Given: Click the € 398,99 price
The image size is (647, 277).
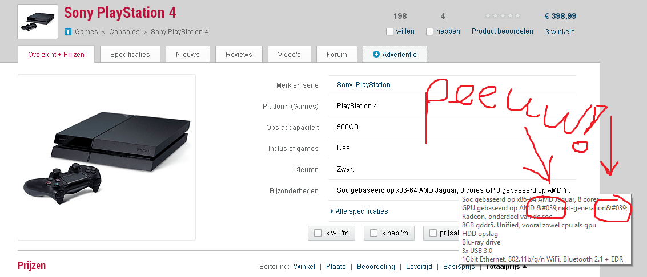Looking at the screenshot, I should [x=560, y=16].
